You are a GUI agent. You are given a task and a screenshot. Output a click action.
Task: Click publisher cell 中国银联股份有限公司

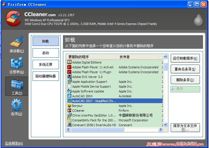[136, 115]
